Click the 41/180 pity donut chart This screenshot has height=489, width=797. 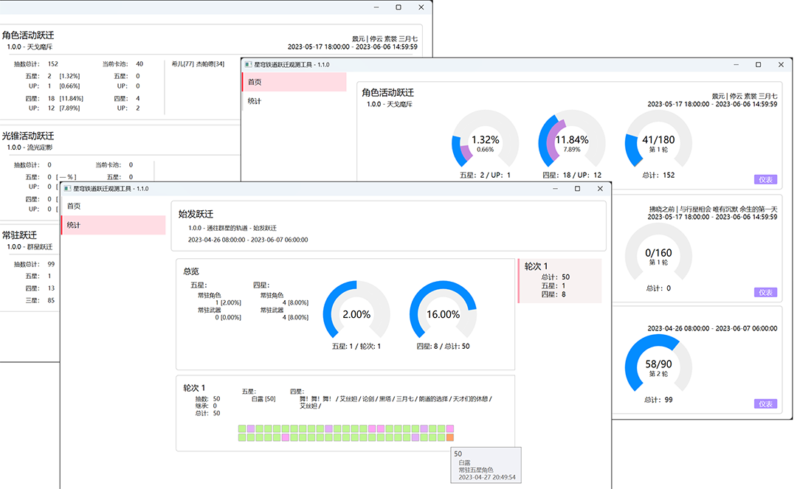click(x=658, y=142)
